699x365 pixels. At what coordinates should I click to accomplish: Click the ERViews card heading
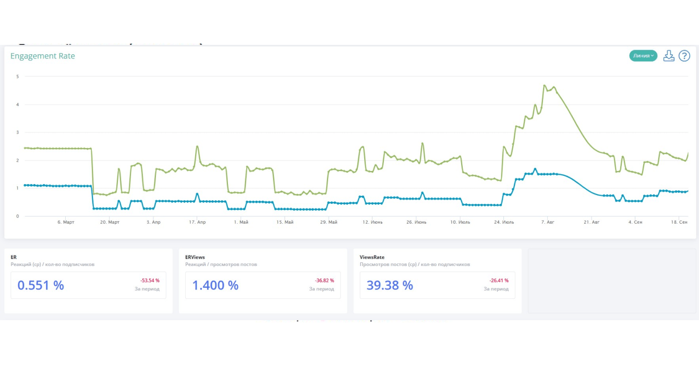point(195,257)
